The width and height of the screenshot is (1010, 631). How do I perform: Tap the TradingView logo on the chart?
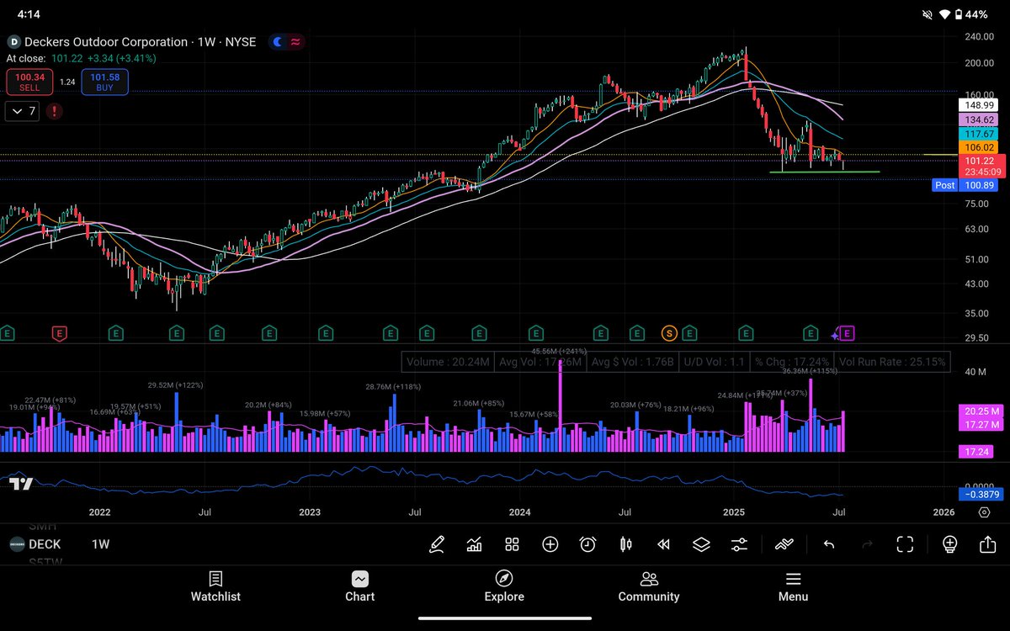(21, 484)
